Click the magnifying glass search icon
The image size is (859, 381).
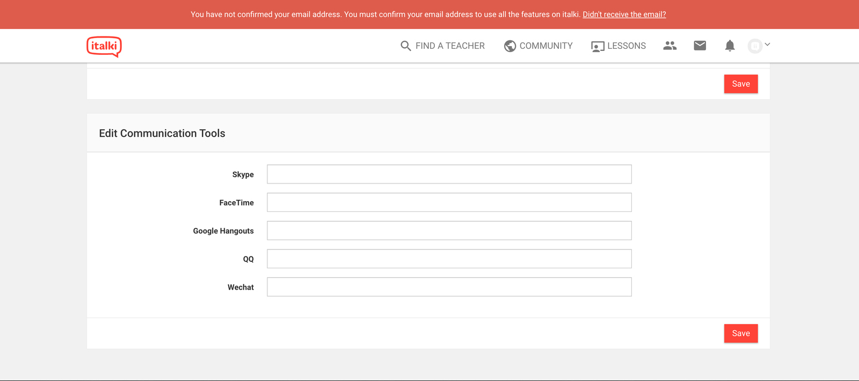click(405, 46)
